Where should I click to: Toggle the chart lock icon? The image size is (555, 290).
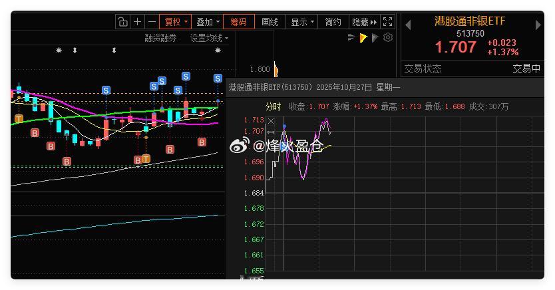pos(123,22)
